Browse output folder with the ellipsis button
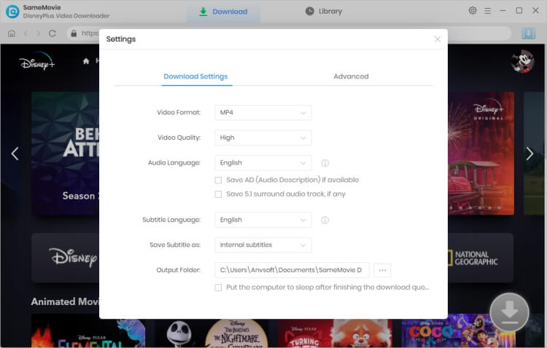Image resolution: width=547 pixels, height=348 pixels. (x=382, y=270)
